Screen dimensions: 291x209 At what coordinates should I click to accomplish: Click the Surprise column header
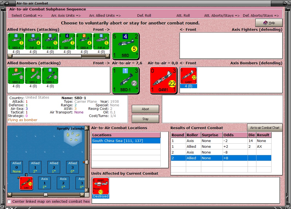click(x=212, y=135)
